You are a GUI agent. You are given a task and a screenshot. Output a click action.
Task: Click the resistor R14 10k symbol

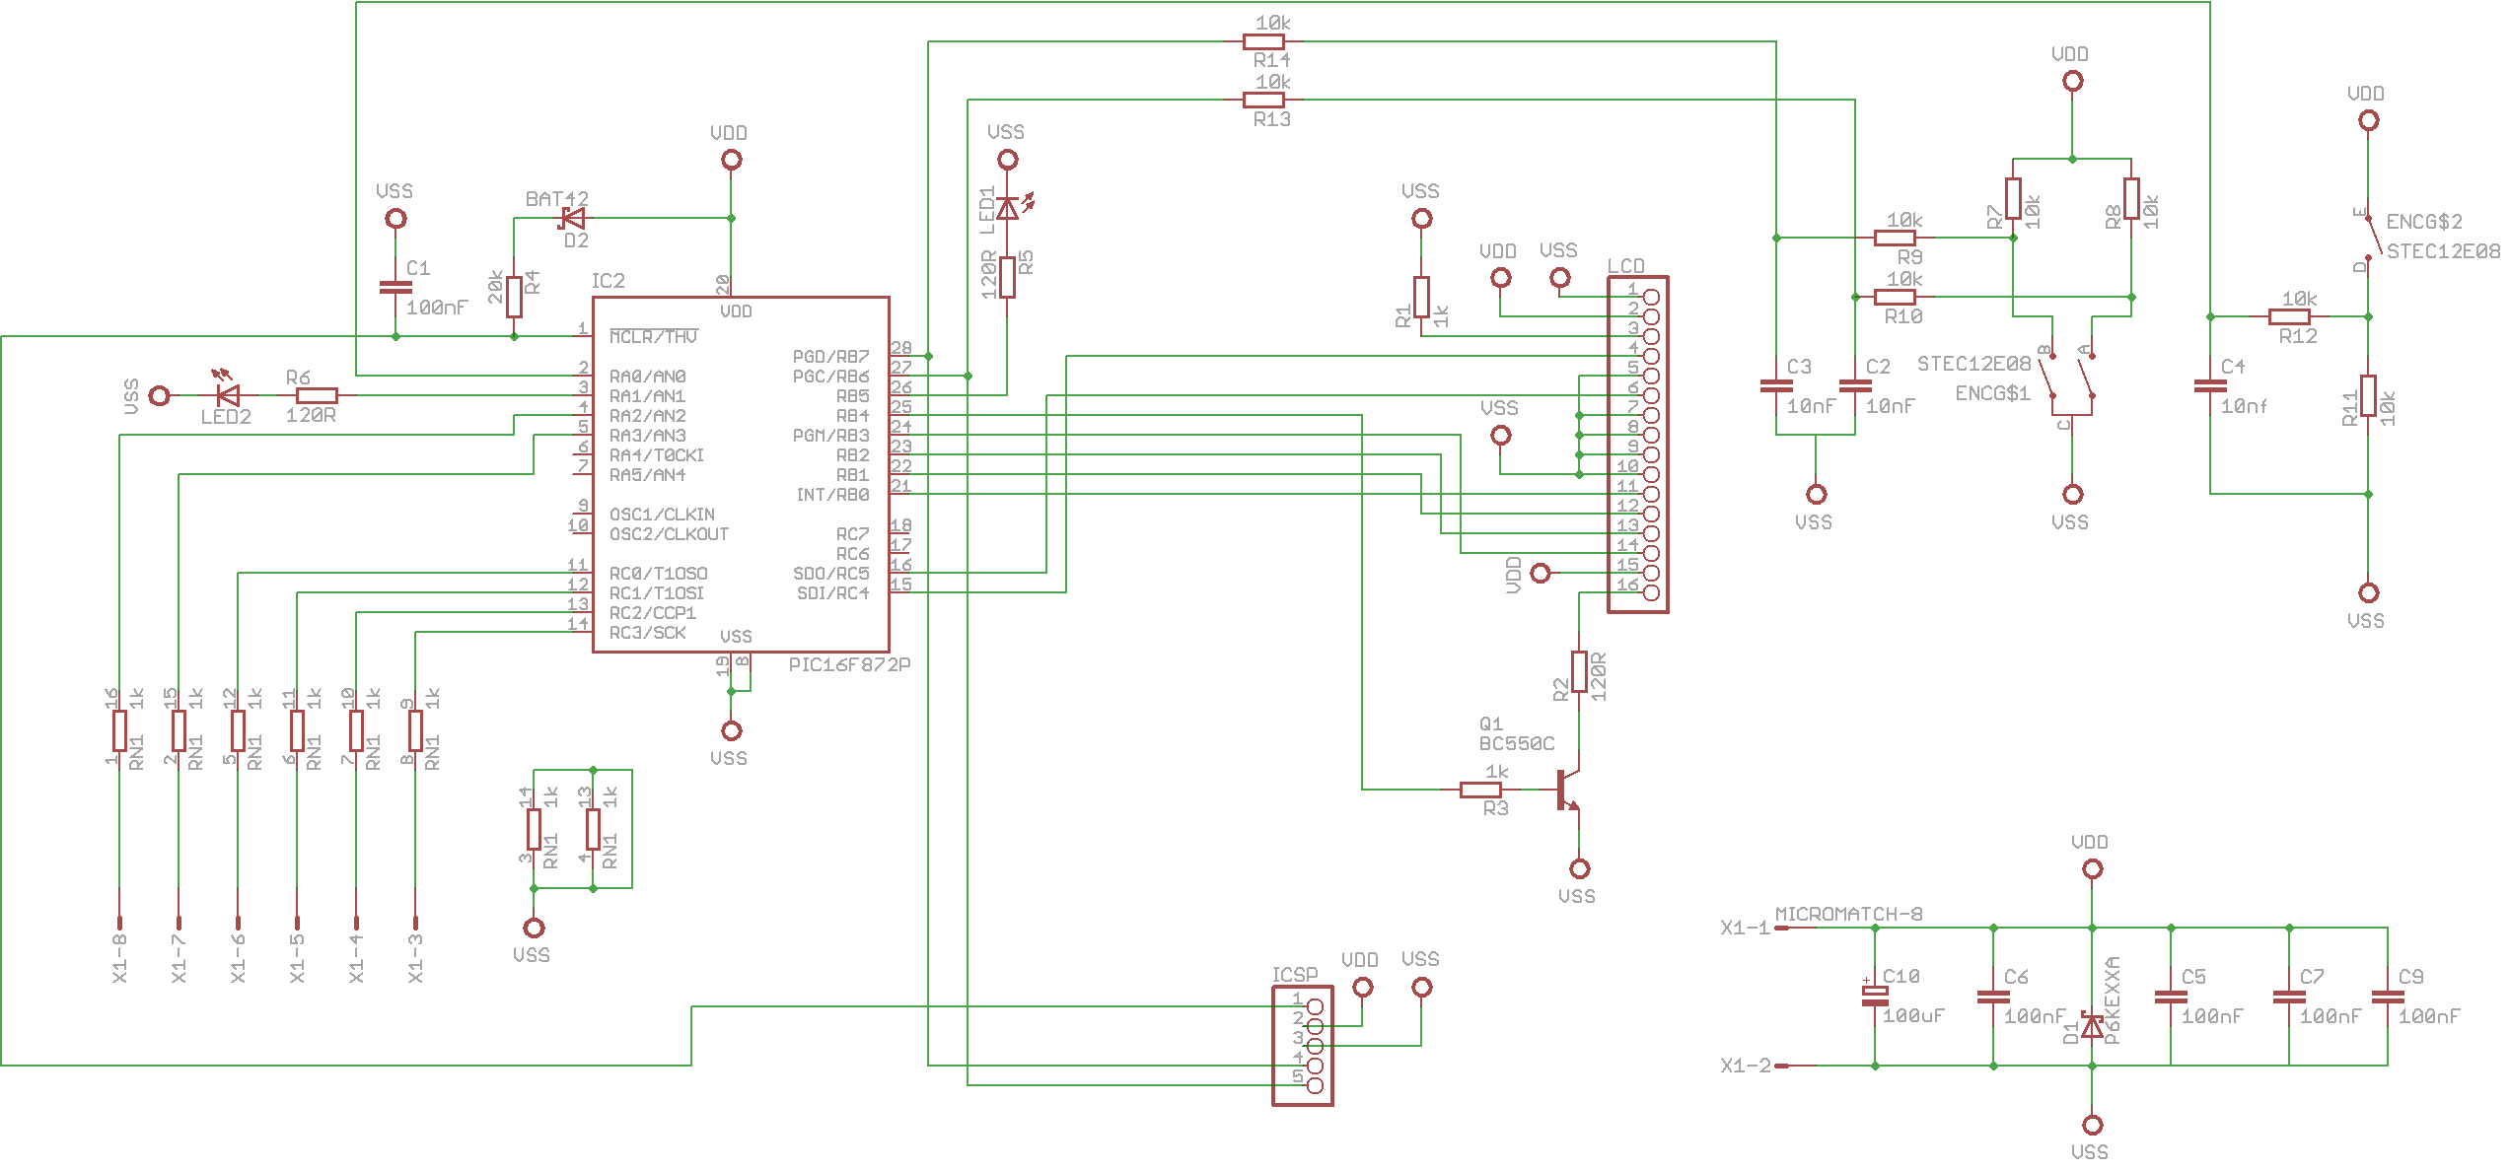pyautogui.click(x=1262, y=40)
